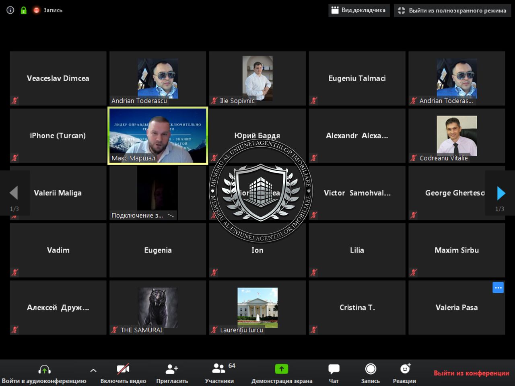Exit full screen mode button
Screen dimensions: 515x386
pyautogui.click(x=452, y=10)
